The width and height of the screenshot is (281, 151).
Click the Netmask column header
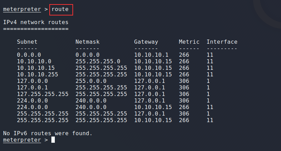pos(88,42)
